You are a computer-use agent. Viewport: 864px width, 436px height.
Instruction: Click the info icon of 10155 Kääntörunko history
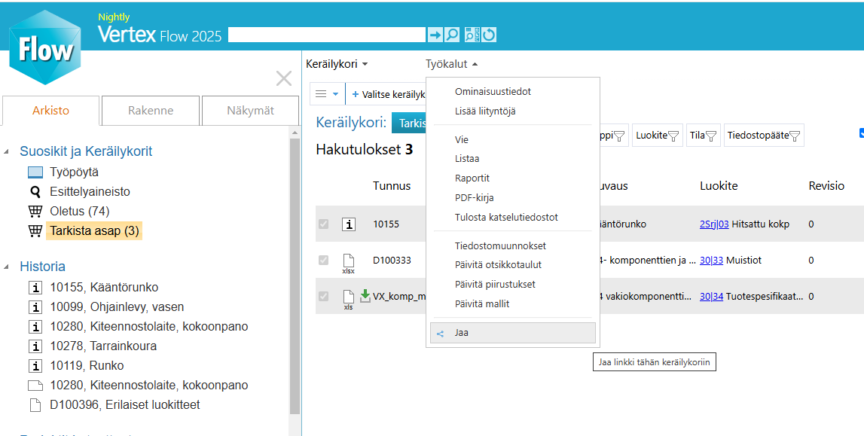(x=35, y=288)
